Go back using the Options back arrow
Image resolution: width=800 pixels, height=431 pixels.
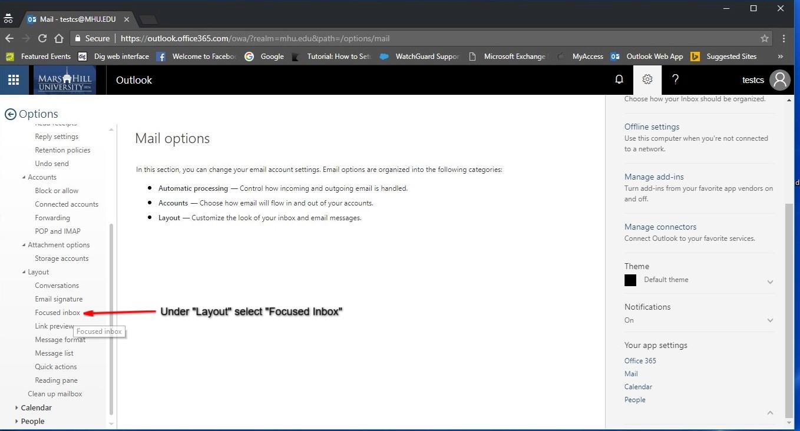point(10,114)
